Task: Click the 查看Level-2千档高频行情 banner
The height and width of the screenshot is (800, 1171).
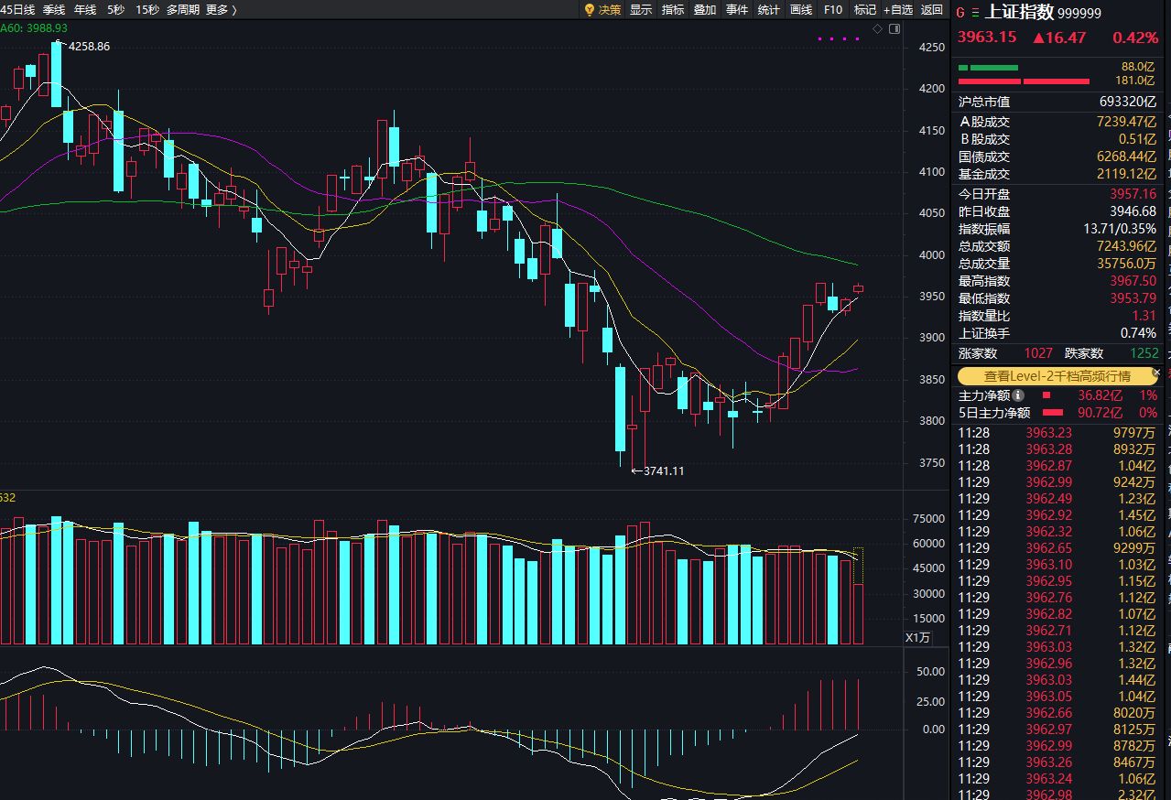Action: pyautogui.click(x=1057, y=376)
